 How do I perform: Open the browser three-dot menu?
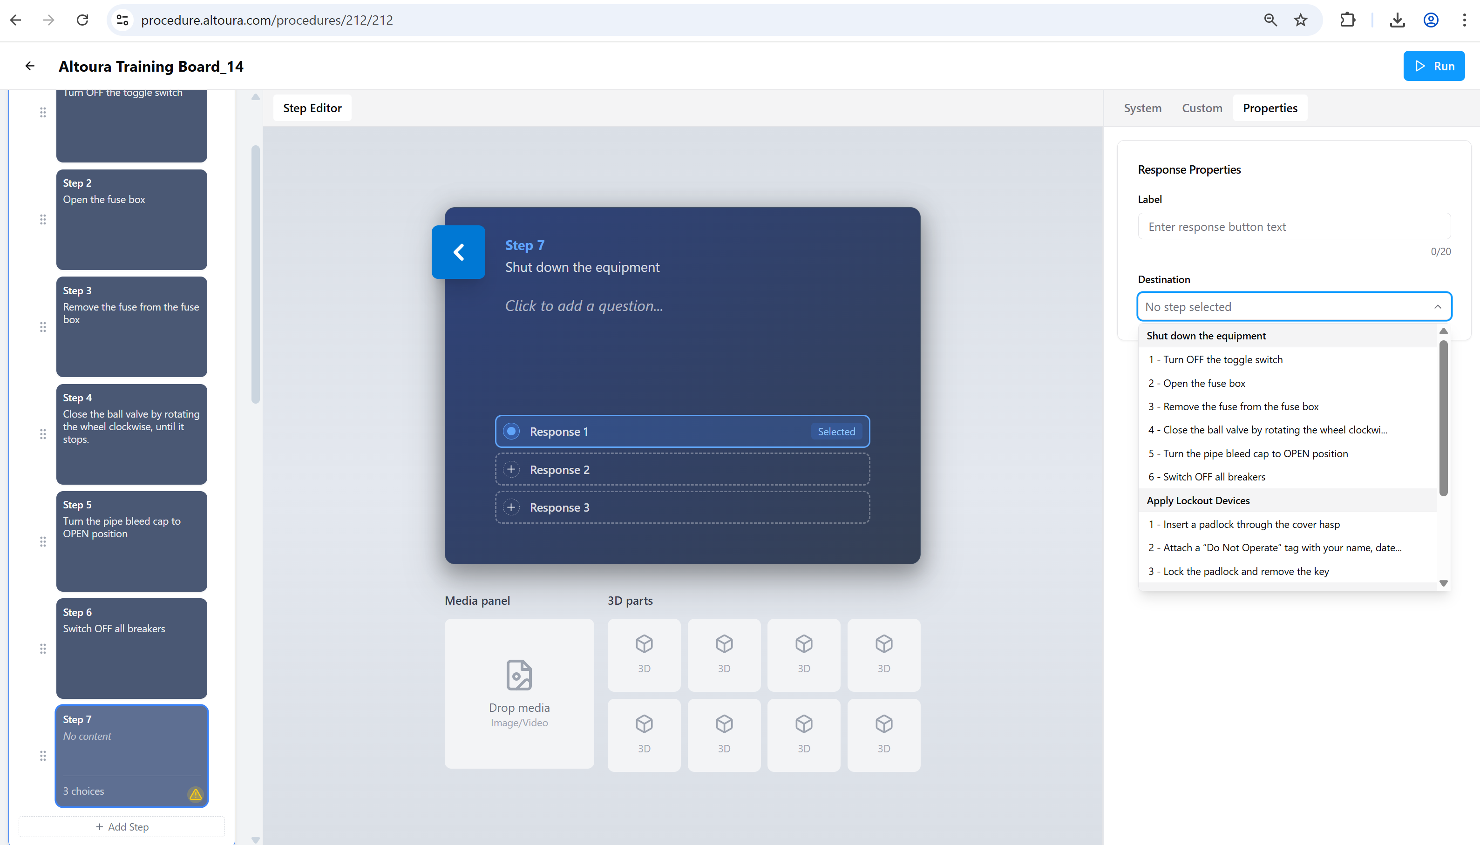point(1464,20)
